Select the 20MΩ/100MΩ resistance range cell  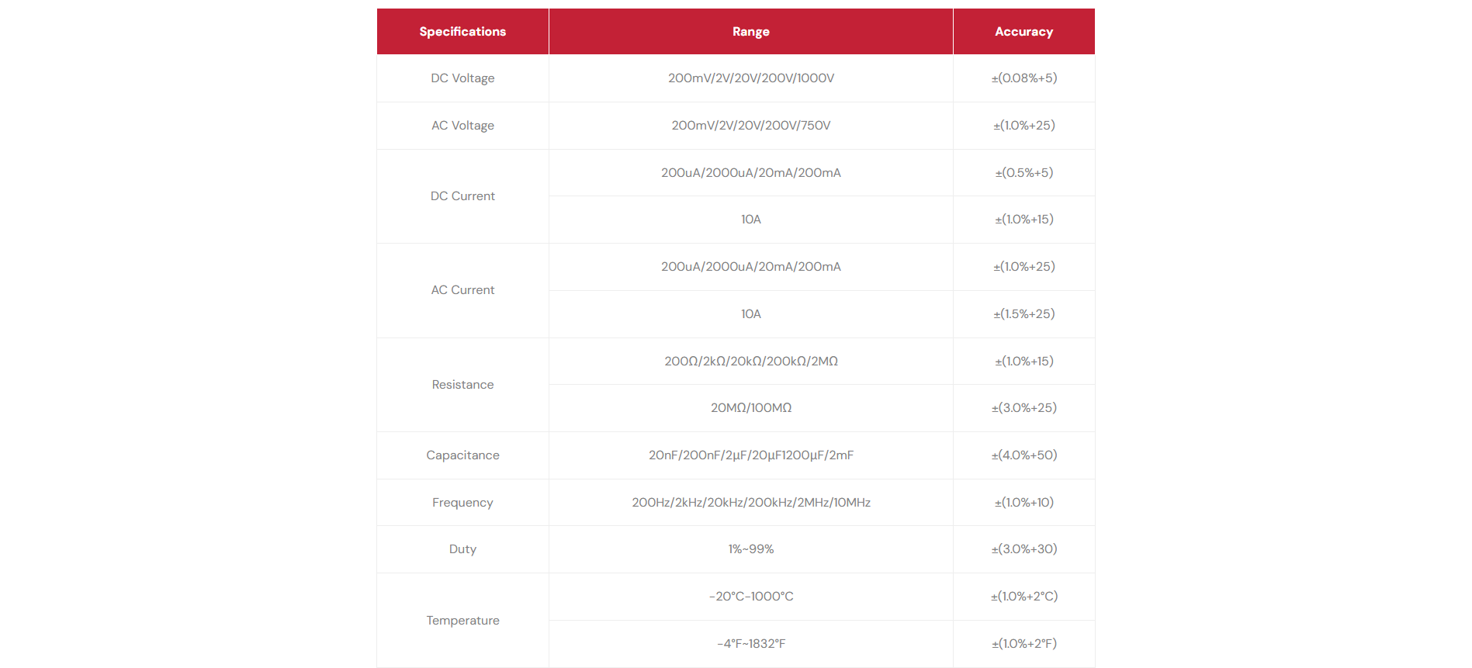(x=750, y=408)
